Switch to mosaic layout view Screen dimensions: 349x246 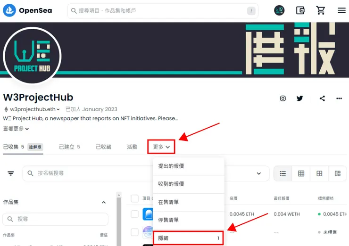click(337, 173)
